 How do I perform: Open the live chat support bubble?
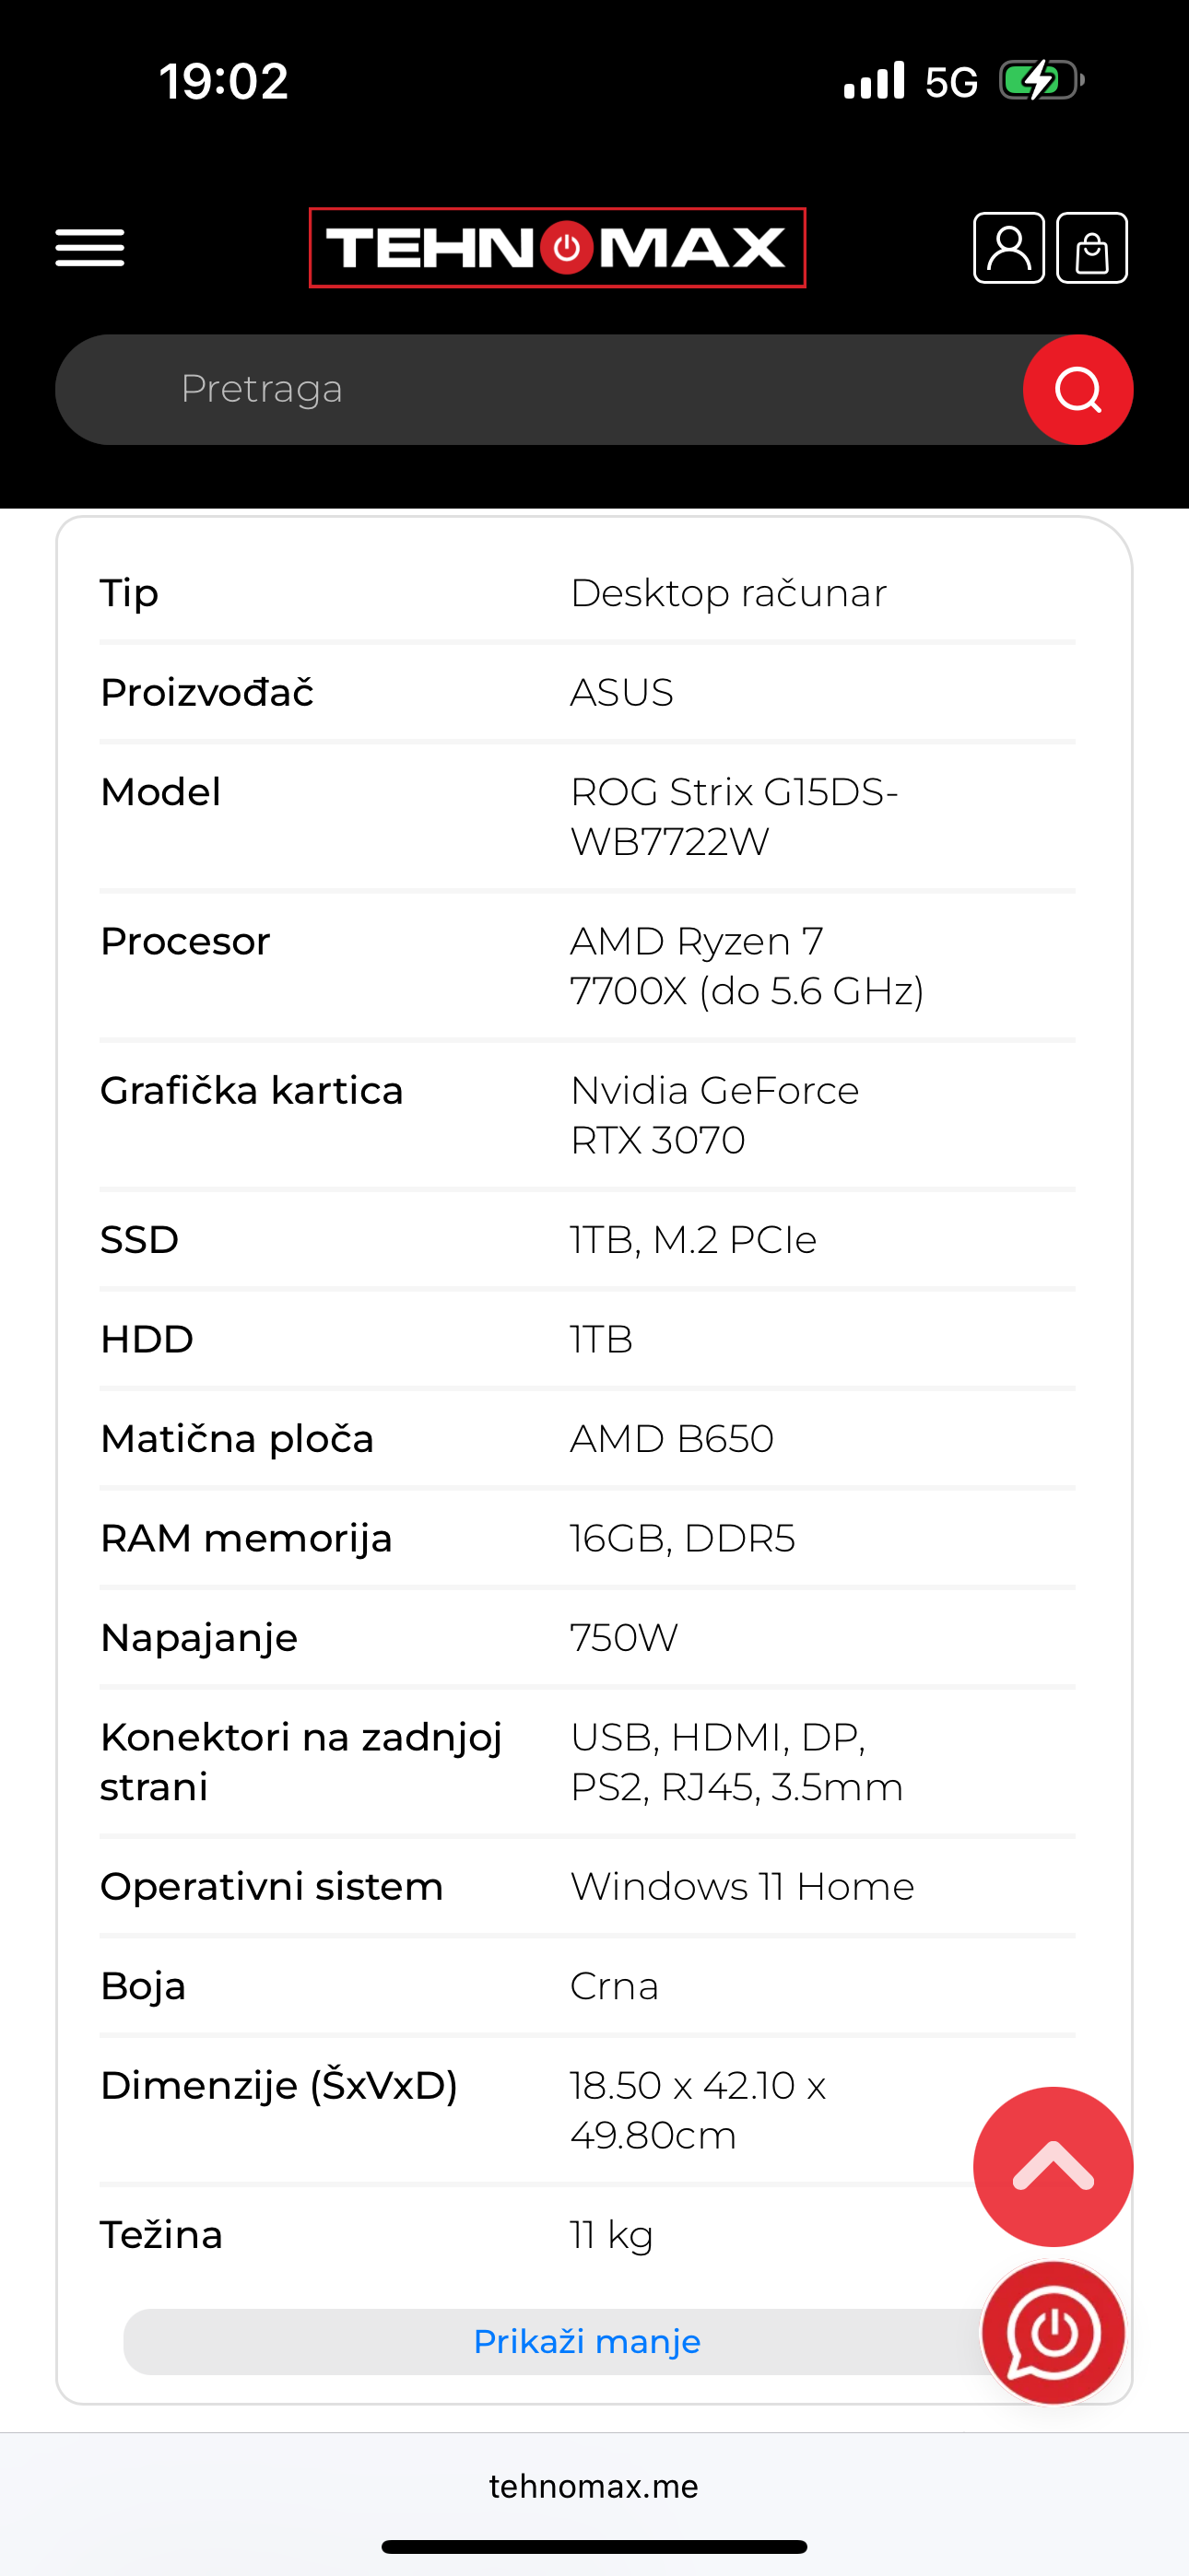click(1053, 2333)
